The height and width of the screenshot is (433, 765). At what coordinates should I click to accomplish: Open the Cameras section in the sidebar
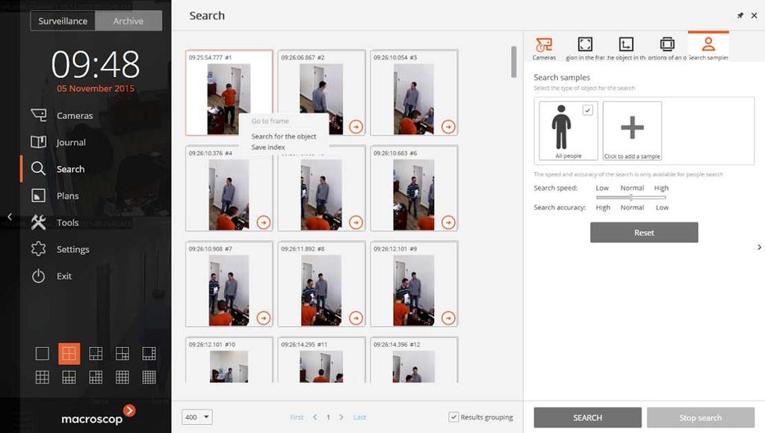[x=61, y=116]
